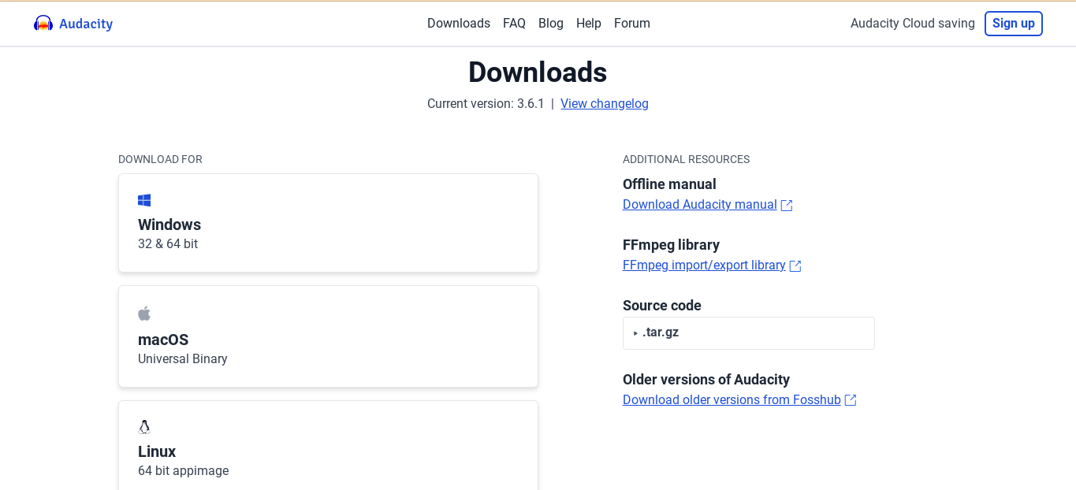Image resolution: width=1076 pixels, height=490 pixels.
Task: Click the '32 & 64 bit' text
Action: coord(168,244)
